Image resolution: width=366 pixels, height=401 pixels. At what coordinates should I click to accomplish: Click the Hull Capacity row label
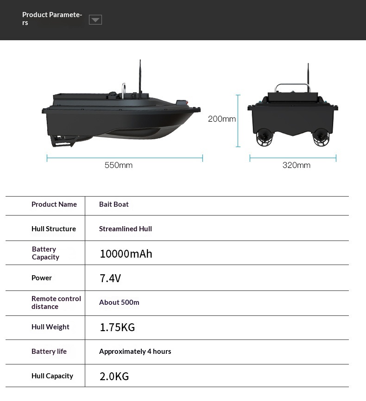tap(52, 376)
